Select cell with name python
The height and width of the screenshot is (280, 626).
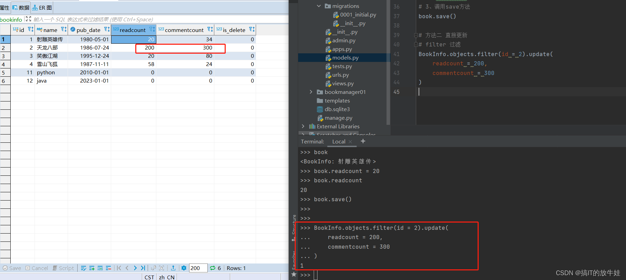click(51, 72)
